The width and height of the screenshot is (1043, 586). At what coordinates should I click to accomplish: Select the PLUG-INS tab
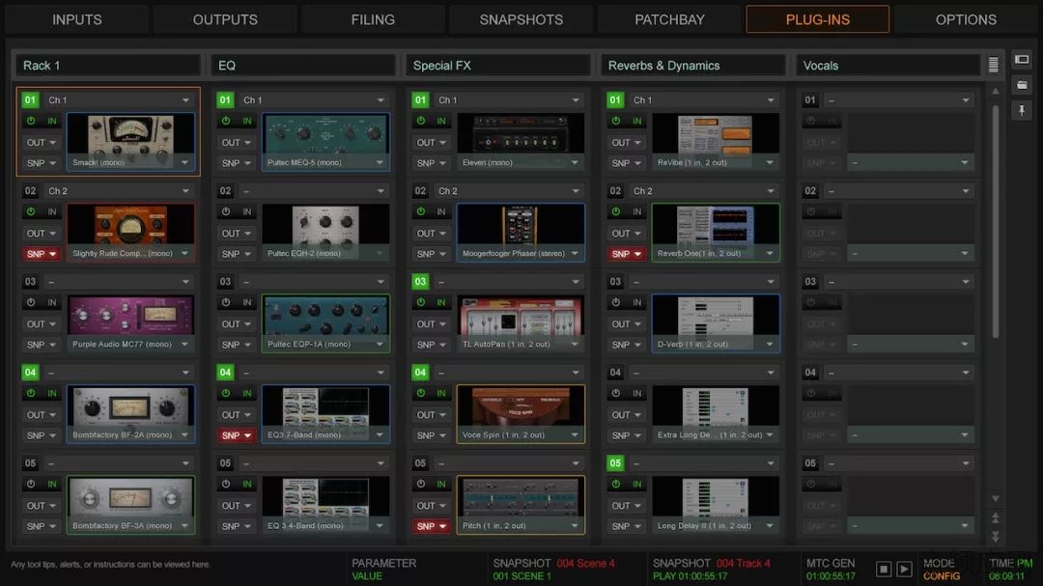(x=818, y=19)
